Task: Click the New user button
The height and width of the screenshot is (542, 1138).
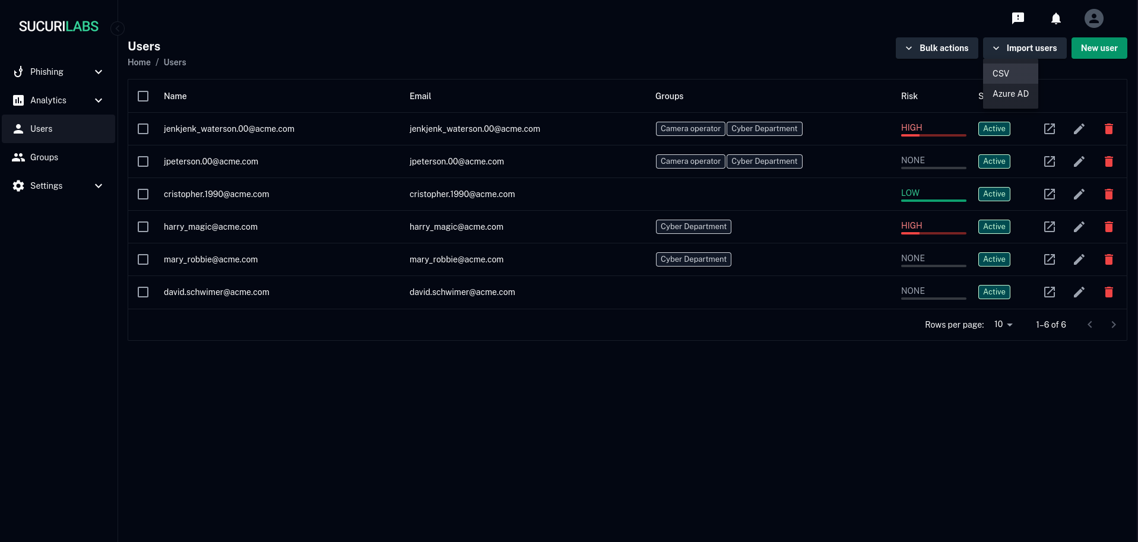Action: coord(1098,48)
